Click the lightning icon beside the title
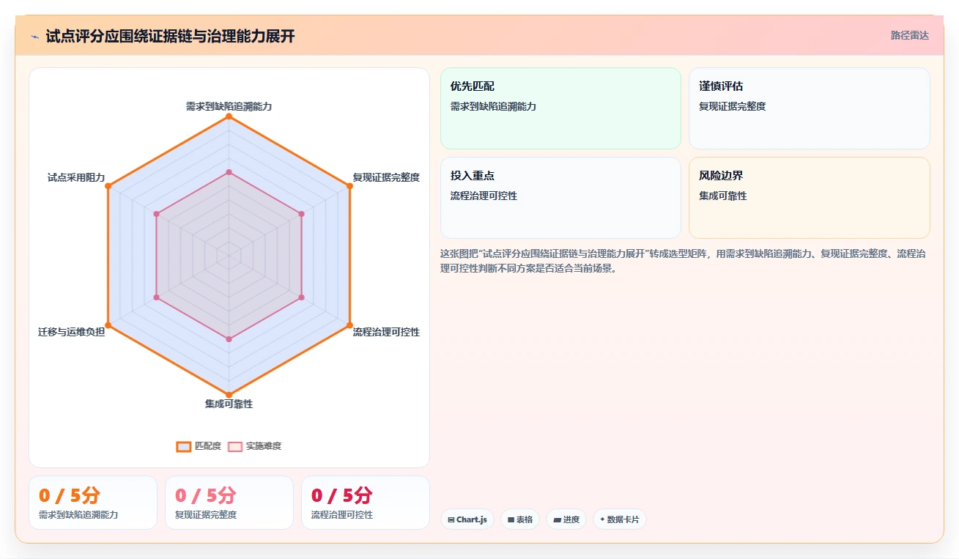959x559 pixels. 34,36
